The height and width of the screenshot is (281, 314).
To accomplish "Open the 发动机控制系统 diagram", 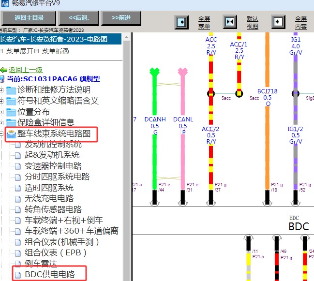I will (x=53, y=144).
